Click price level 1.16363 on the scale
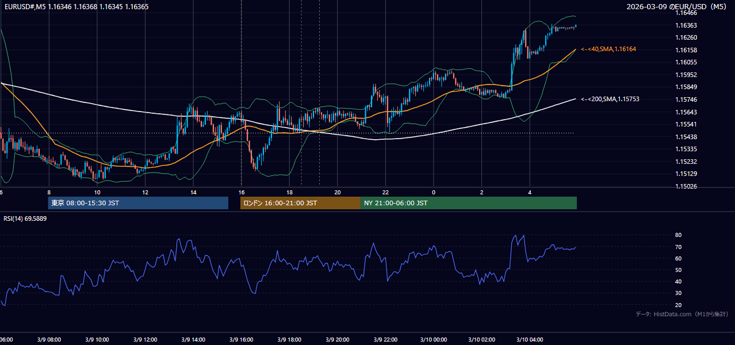Screen dimensions: 735x345 click(x=686, y=25)
